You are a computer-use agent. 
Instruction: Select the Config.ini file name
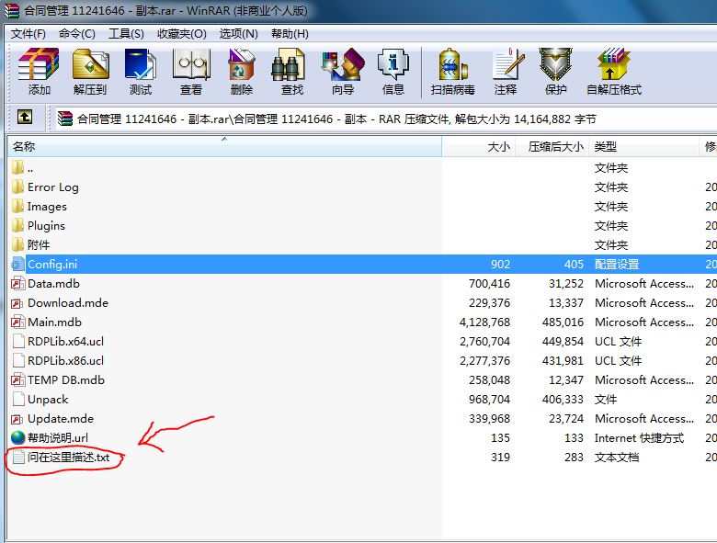click(52, 265)
